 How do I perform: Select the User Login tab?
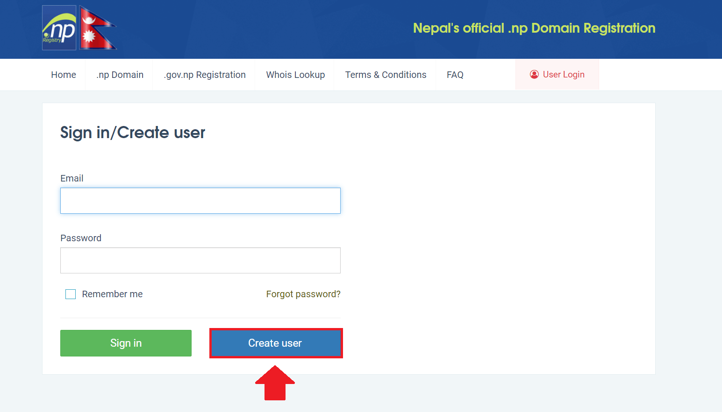557,74
